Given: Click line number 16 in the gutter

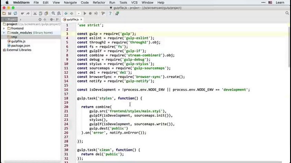Looking at the screenshot, I should (x=66, y=90).
